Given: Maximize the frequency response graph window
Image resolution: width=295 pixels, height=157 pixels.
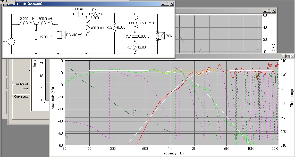Looking at the screenshot, I should (288, 56).
